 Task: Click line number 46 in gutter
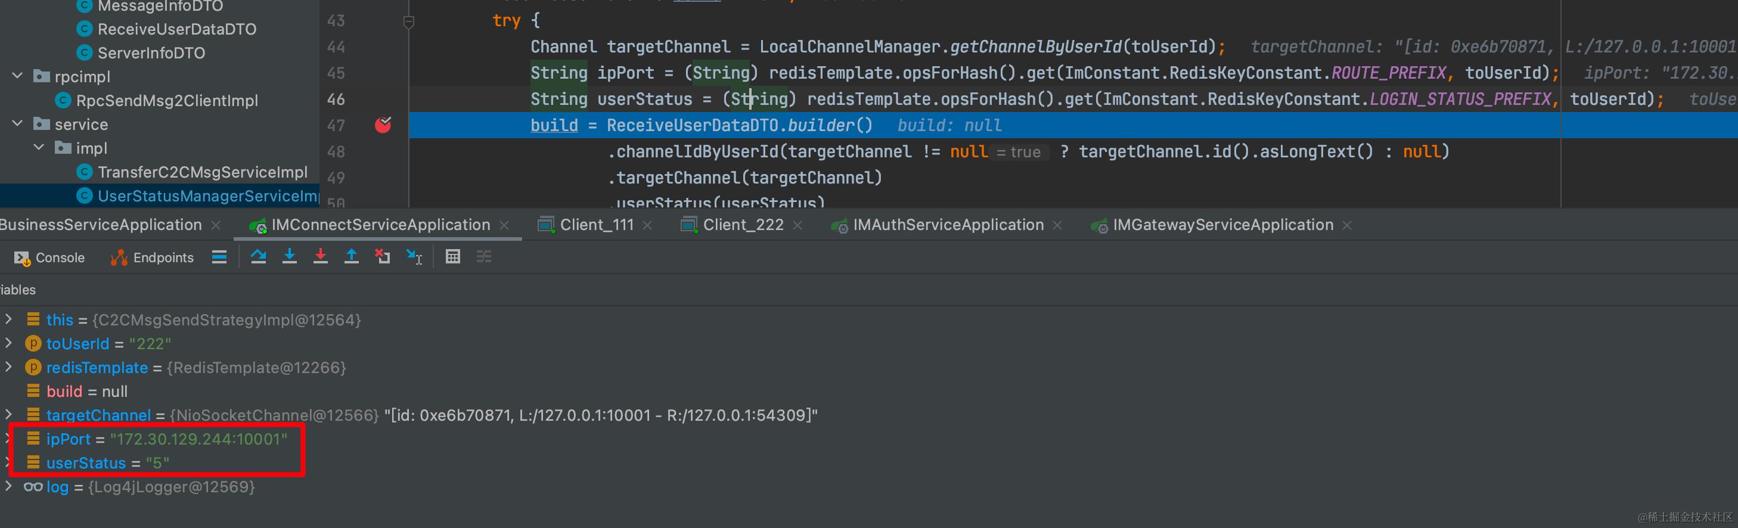tap(336, 99)
